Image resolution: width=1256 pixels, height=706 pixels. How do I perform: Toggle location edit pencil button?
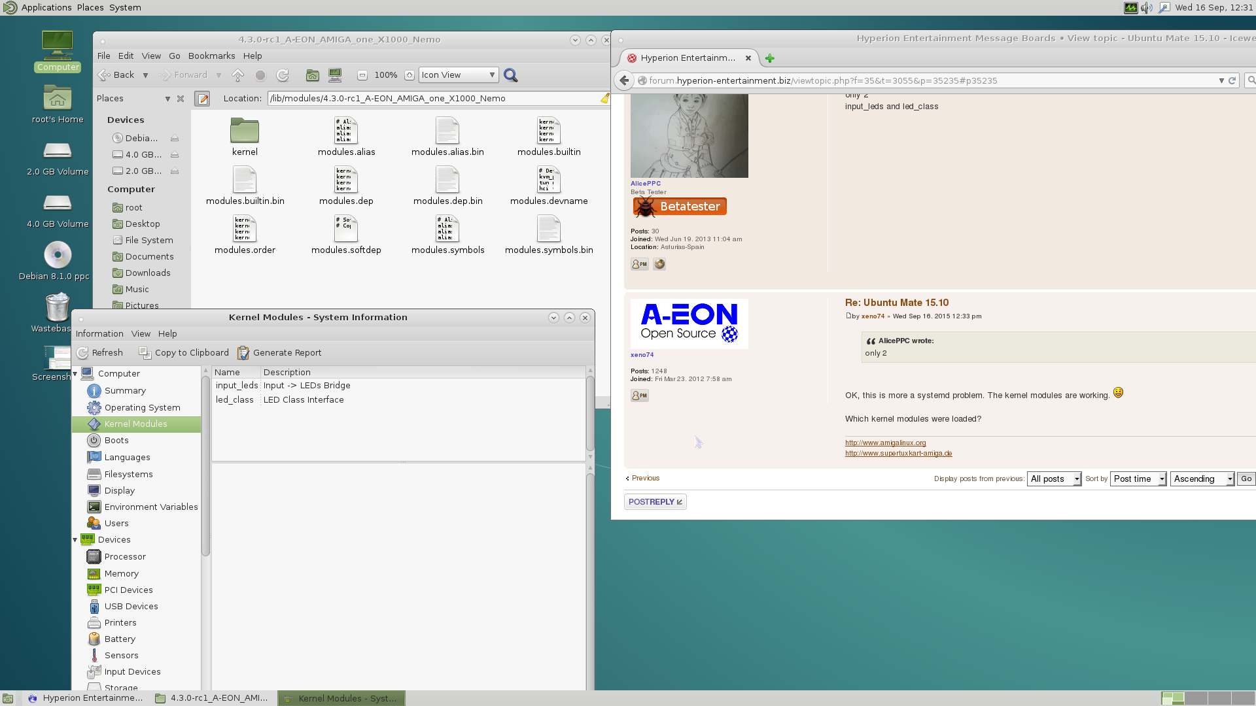pos(203,99)
